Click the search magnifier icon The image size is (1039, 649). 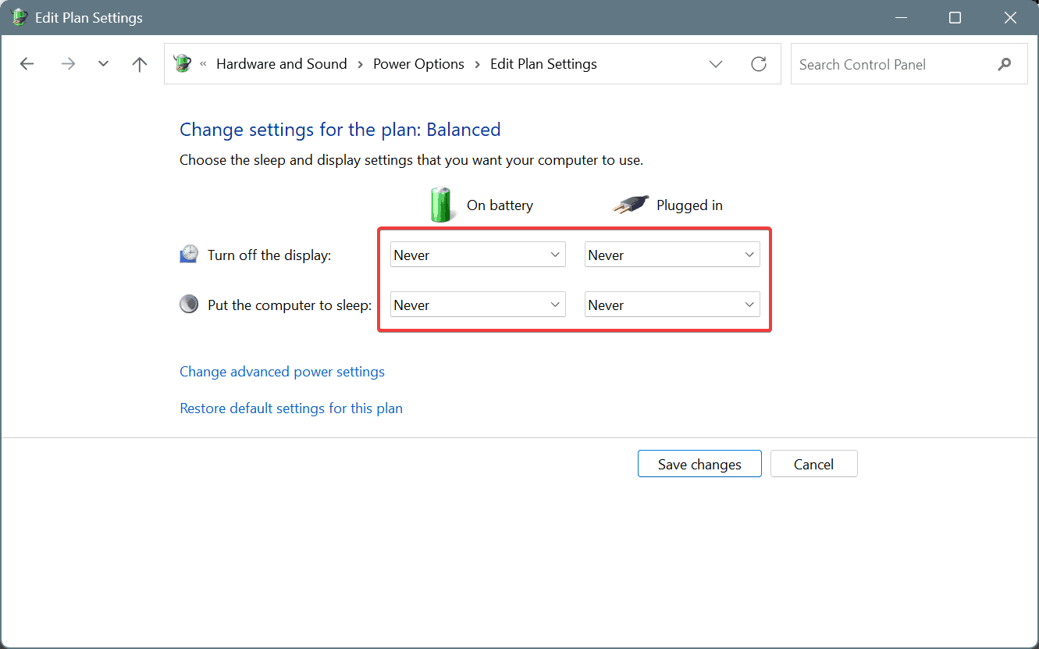1005,64
